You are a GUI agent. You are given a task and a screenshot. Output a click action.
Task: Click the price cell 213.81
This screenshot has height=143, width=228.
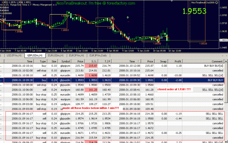(x=80, y=70)
